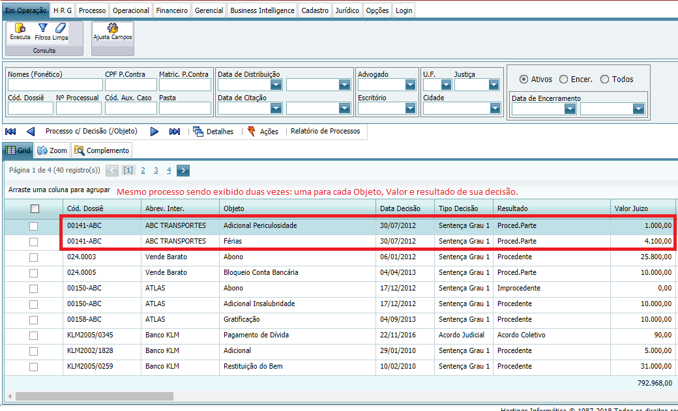Open the Cadastro menu tab

point(315,10)
